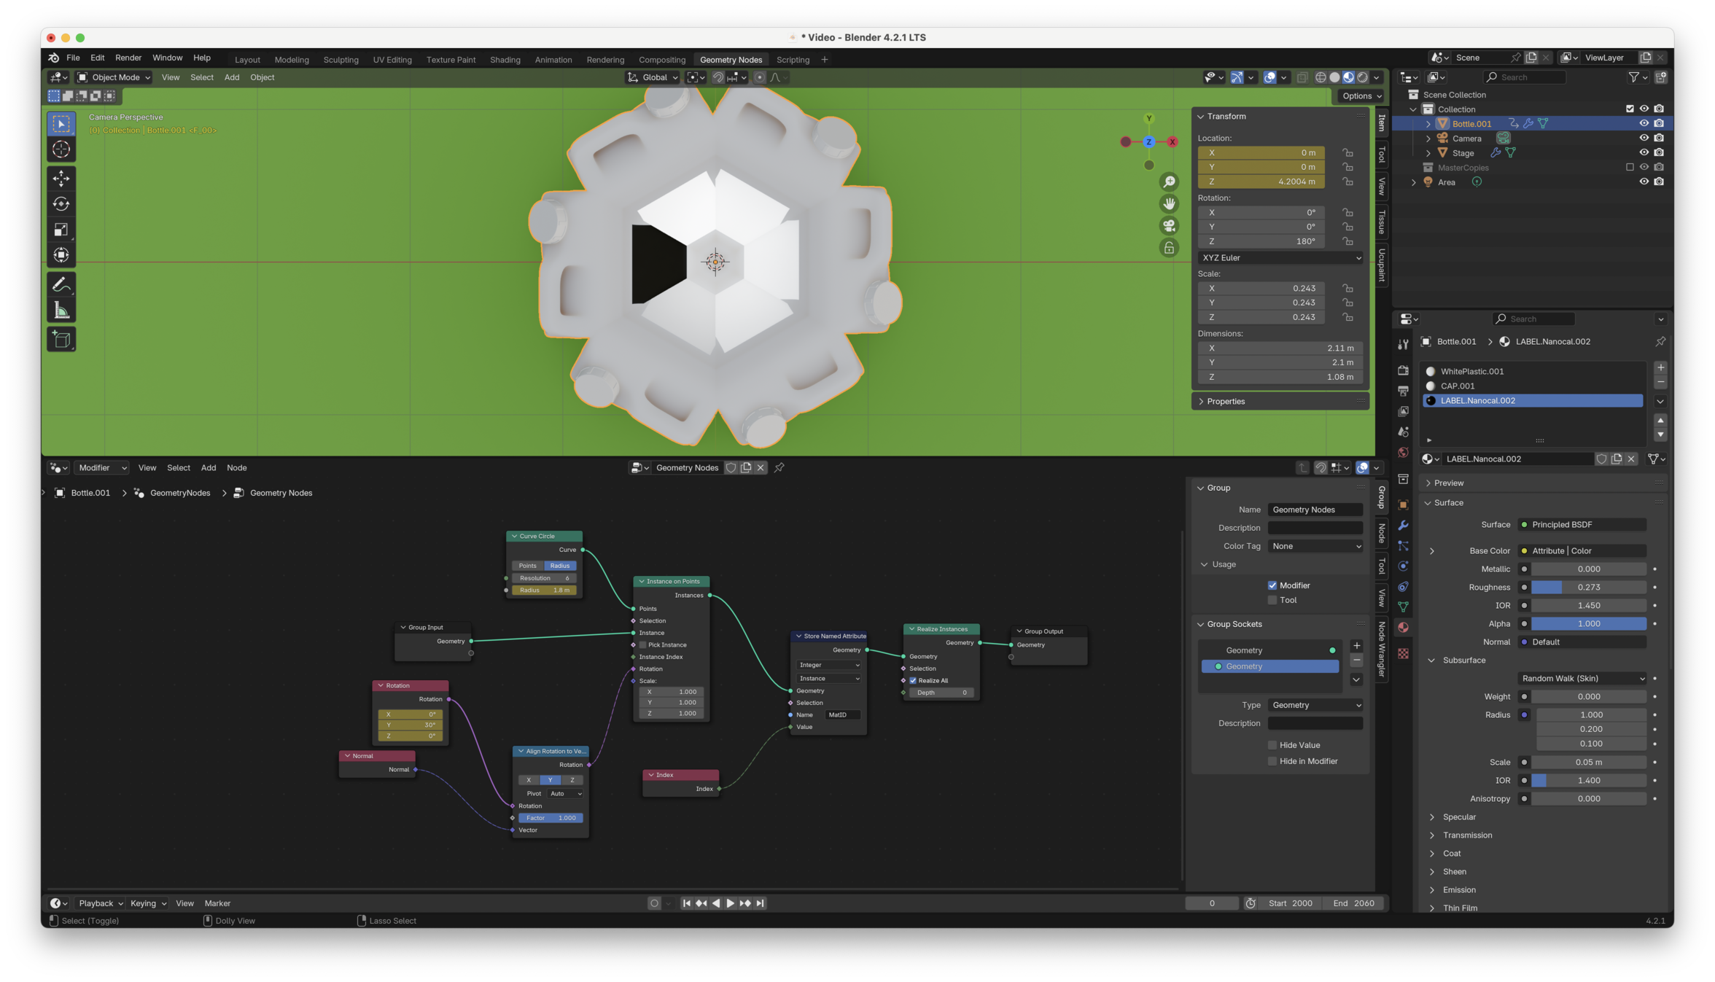
Task: Open the Render menu
Action: 128,58
